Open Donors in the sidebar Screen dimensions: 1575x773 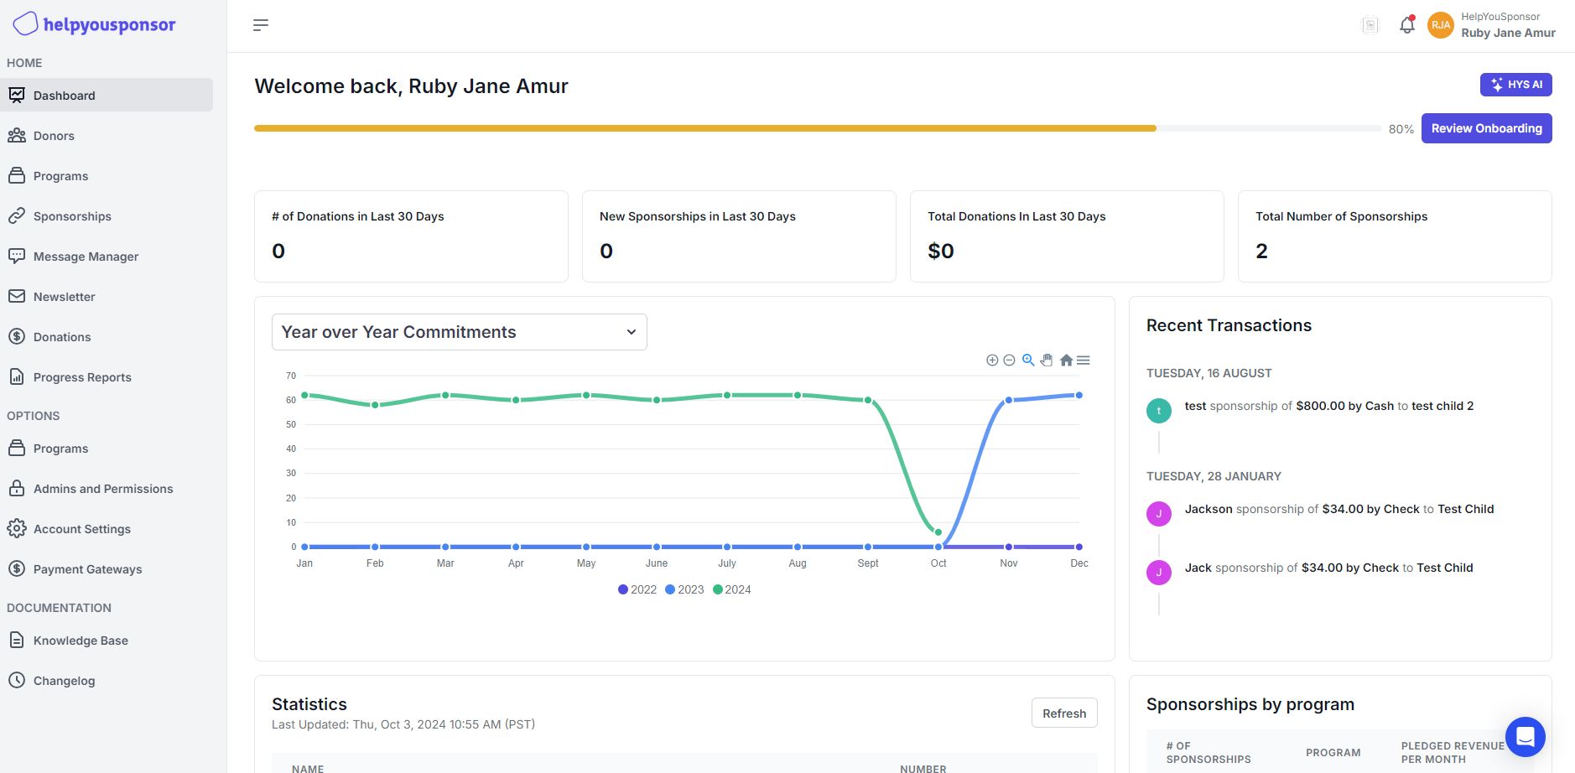(x=54, y=136)
